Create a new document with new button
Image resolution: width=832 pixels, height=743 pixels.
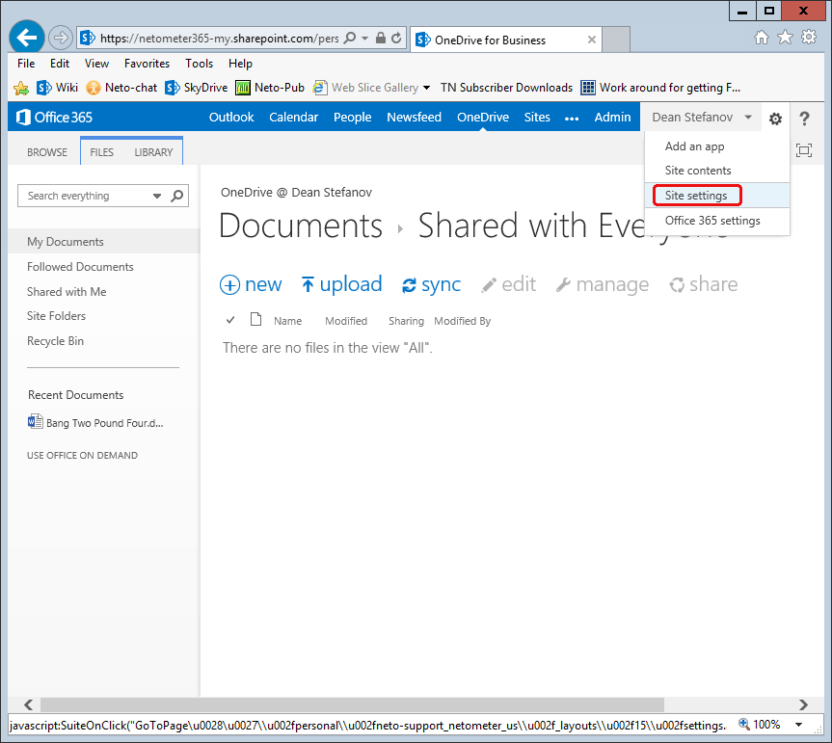point(251,284)
